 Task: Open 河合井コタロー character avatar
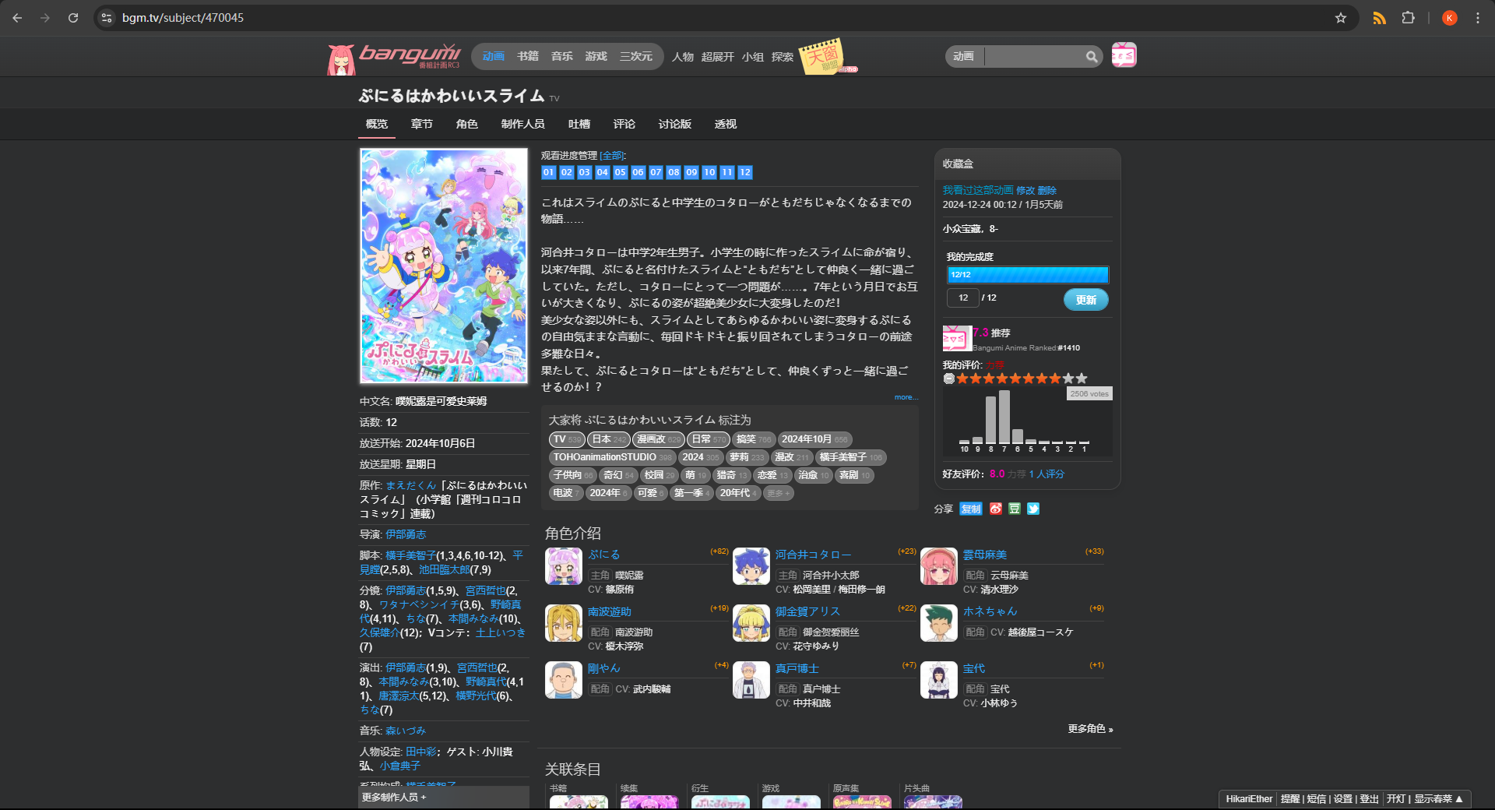click(751, 566)
